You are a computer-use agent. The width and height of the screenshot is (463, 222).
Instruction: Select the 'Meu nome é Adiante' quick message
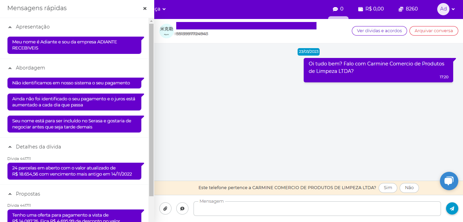coord(74,45)
